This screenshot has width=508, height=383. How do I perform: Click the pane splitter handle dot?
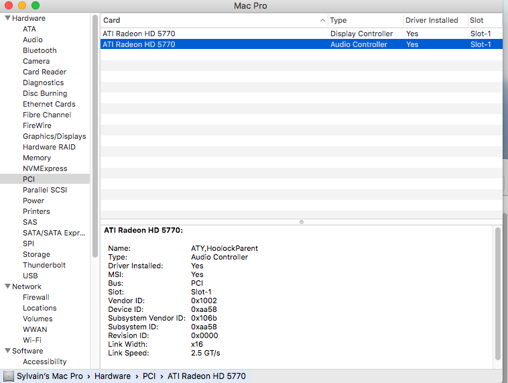pos(302,222)
